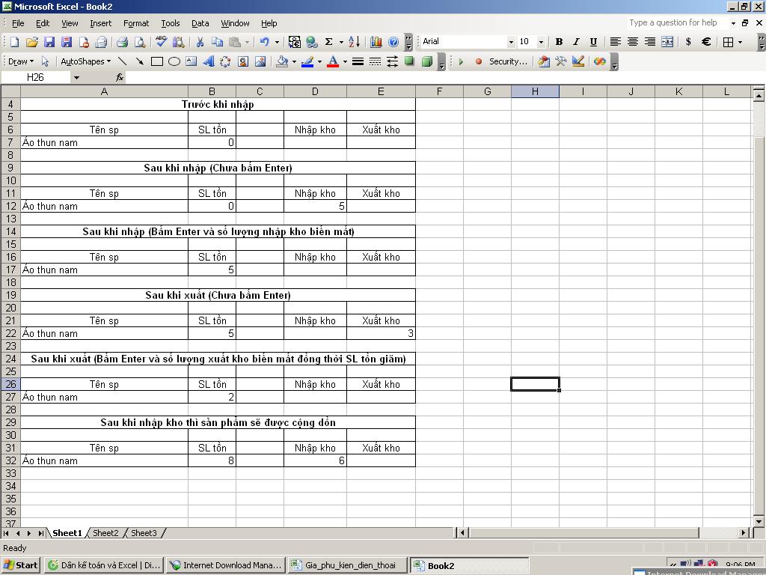Screen dimensions: 766x575
Task: Select the Rectangle drawing tool
Action: pyautogui.click(x=157, y=61)
